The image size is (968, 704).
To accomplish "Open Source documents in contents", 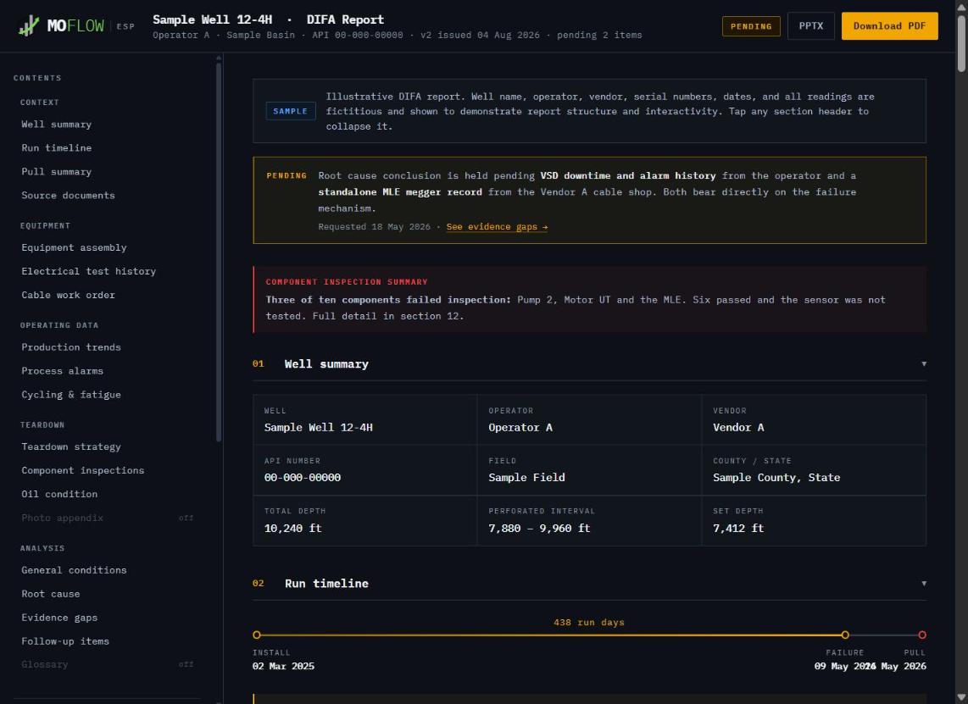I will pyautogui.click(x=68, y=196).
